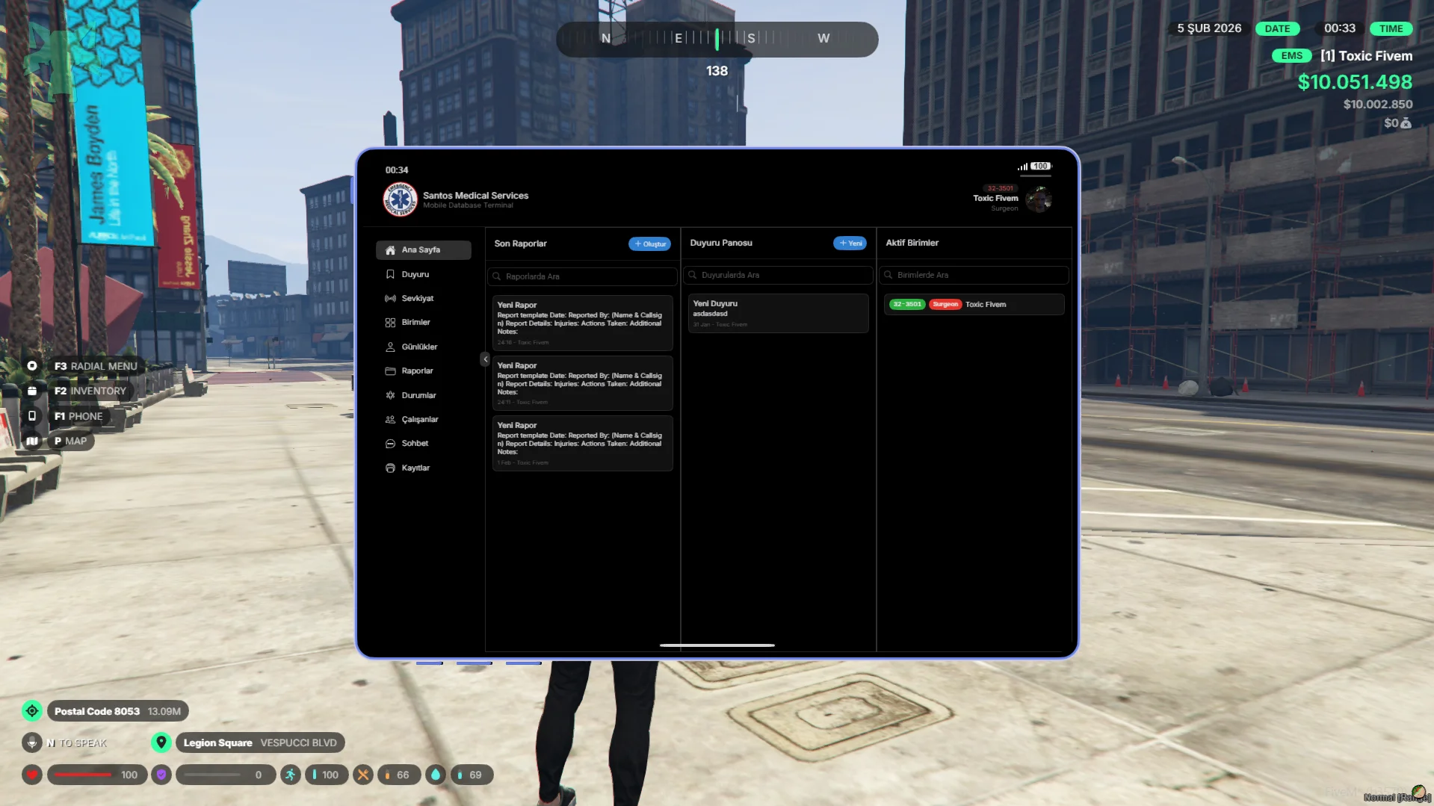Image resolution: width=1434 pixels, height=806 pixels.
Task: Open Duyuru bookmark icon in sidebar
Action: [x=390, y=274]
